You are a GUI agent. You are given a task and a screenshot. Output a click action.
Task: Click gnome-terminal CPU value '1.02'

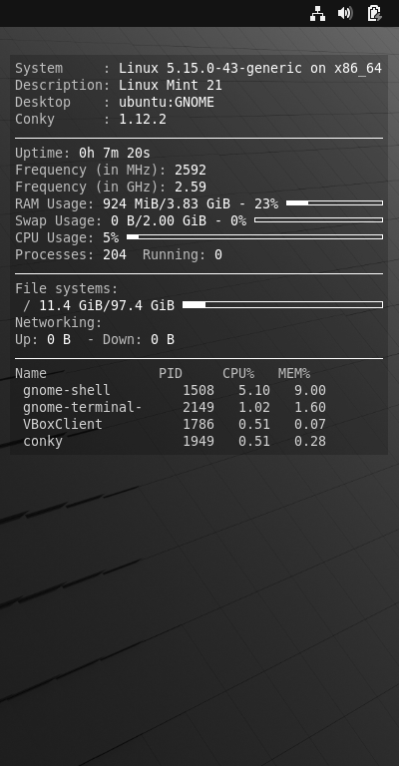254,407
